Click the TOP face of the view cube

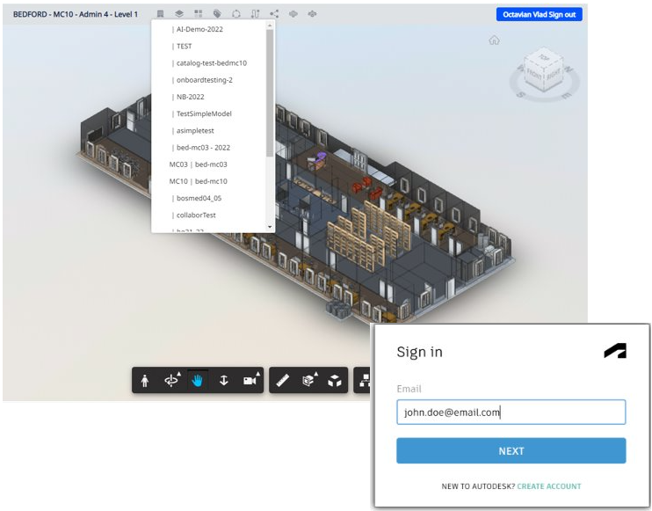(544, 58)
